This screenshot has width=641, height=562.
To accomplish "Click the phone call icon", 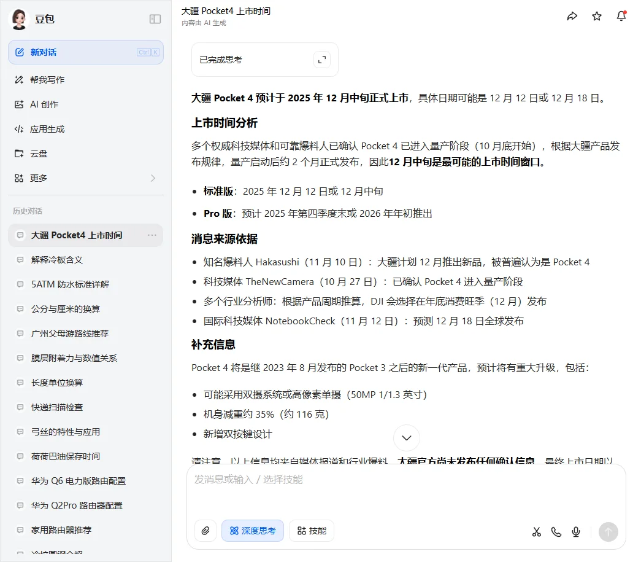I will (556, 532).
